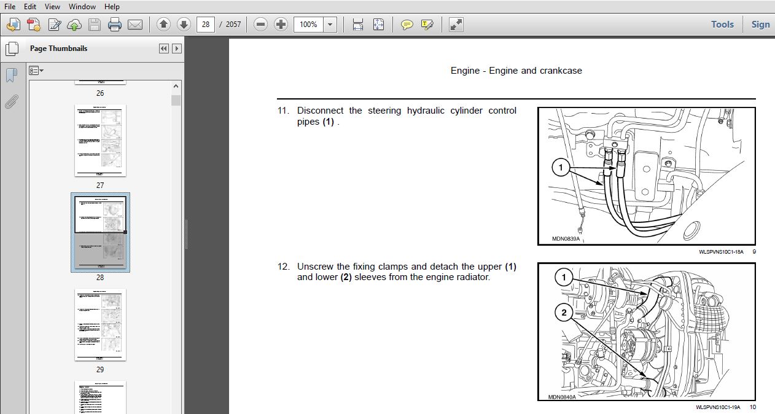This screenshot has width=775, height=414.
Task: Click the total pages '2057' text
Action: point(233,25)
